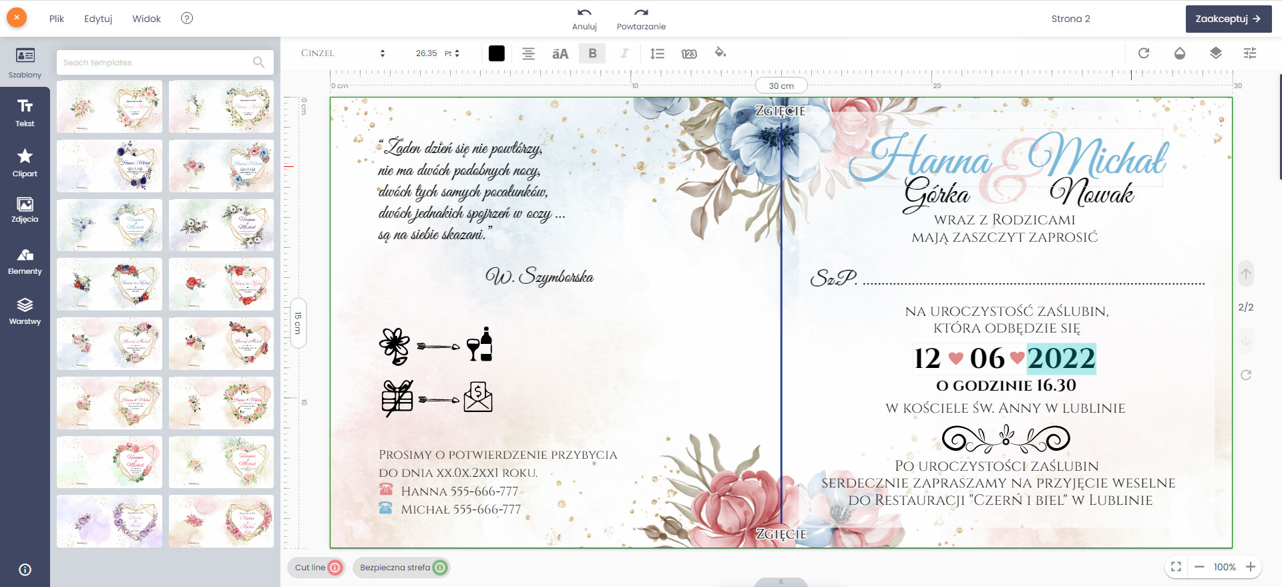
Task: Click the search templates input field
Action: [165, 62]
